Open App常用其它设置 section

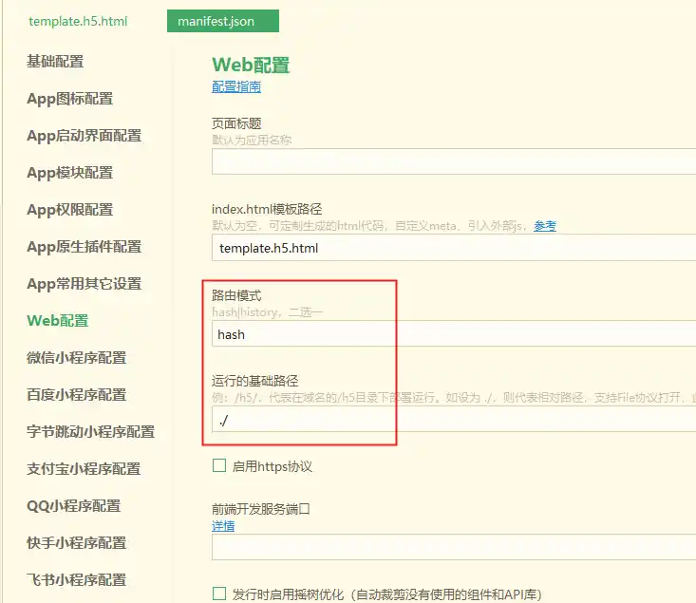click(84, 284)
